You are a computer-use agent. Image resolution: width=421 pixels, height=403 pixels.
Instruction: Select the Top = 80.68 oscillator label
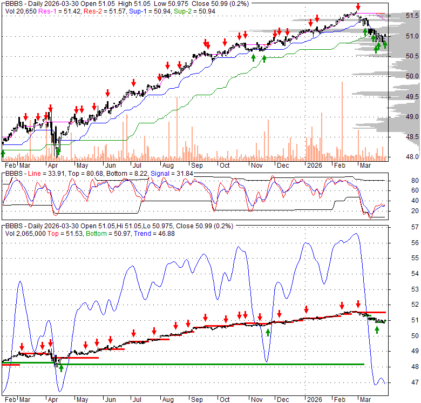click(x=85, y=174)
